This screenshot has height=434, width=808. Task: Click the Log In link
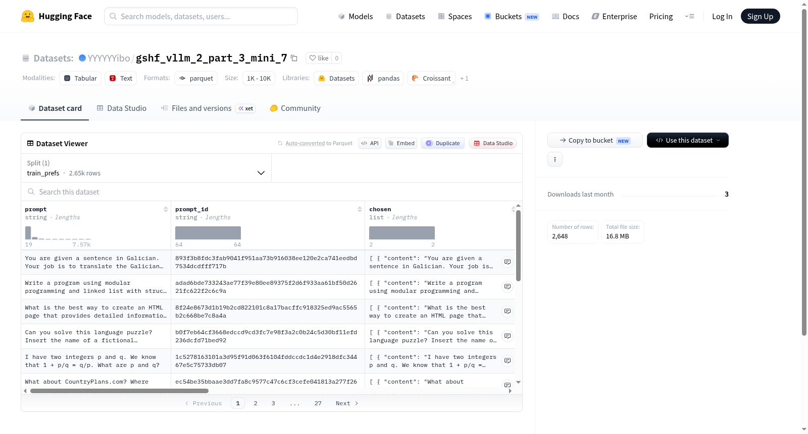point(722,17)
